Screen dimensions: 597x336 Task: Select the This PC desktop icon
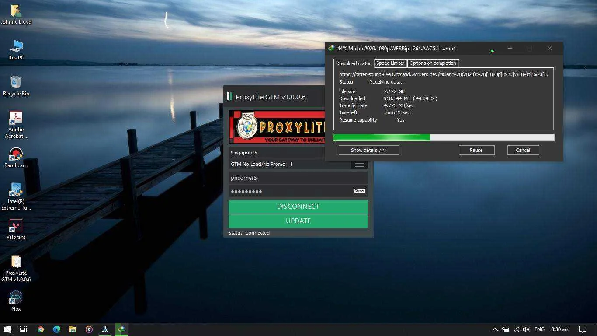click(x=16, y=50)
